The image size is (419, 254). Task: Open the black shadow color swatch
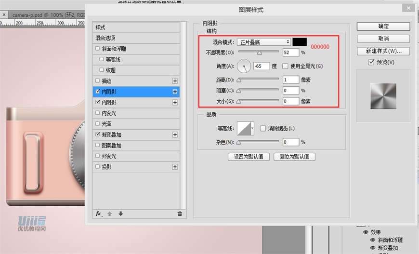click(x=300, y=42)
